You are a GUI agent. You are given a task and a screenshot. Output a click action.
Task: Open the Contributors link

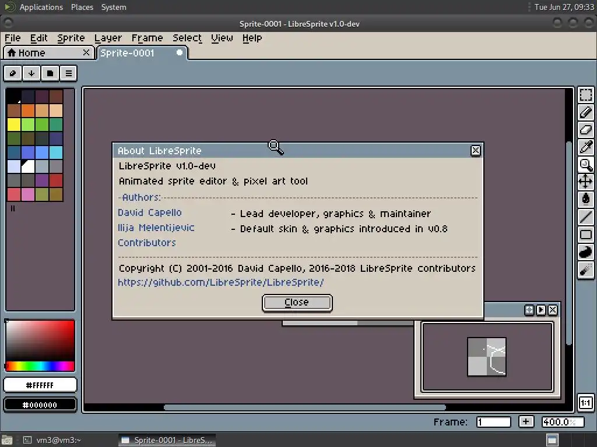(147, 243)
